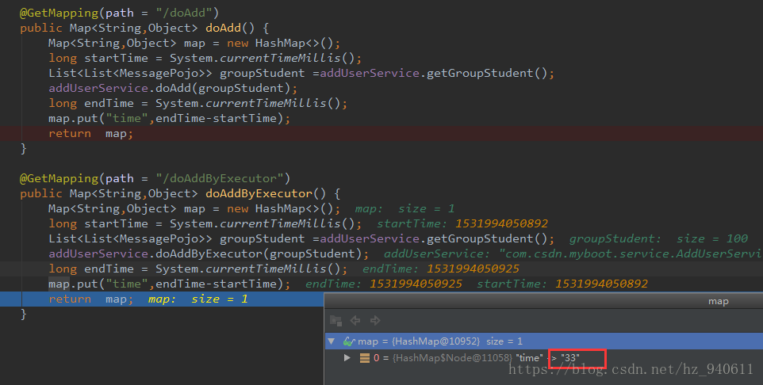
Task: Click the glasses watch icon beside map
Action: tap(349, 341)
